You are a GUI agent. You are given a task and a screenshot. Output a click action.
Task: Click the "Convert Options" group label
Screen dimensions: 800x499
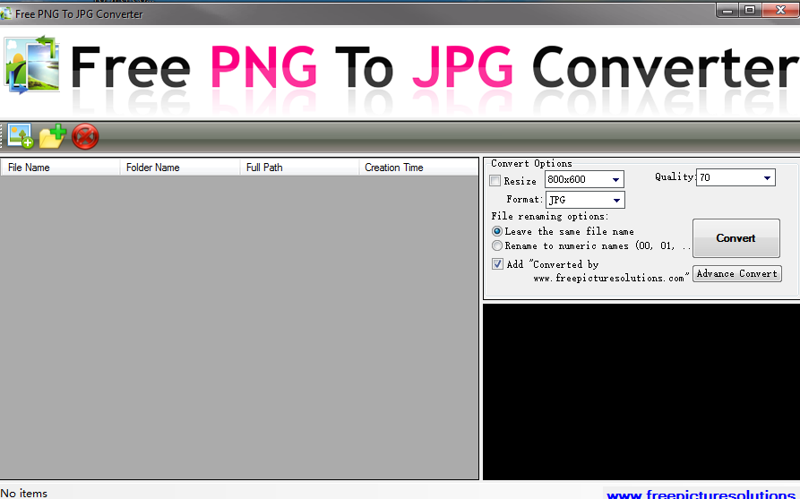click(x=531, y=163)
